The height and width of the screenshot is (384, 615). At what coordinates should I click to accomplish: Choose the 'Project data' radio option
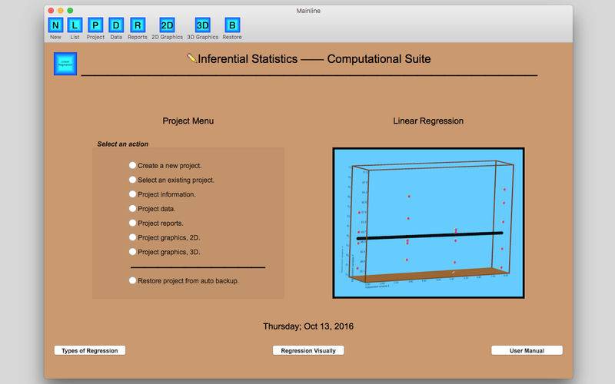[x=133, y=208]
